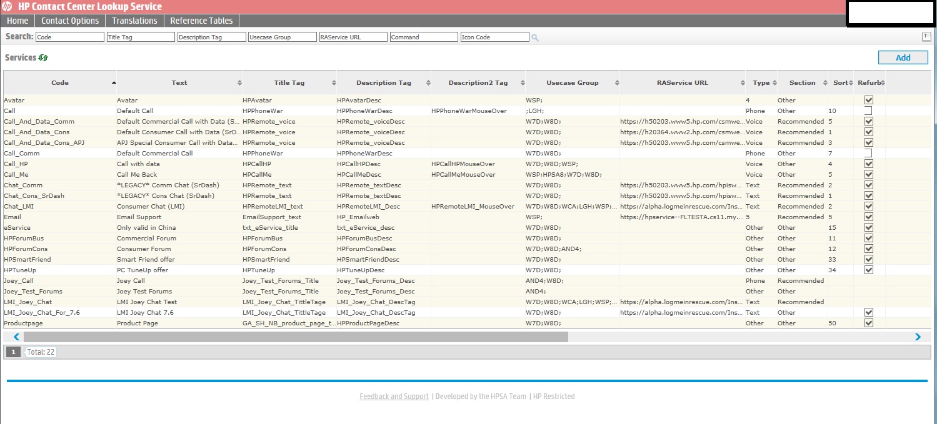This screenshot has height=424, width=937.
Task: Select the Call_And_Data_Cons_APJ code cell
Action: coord(60,142)
